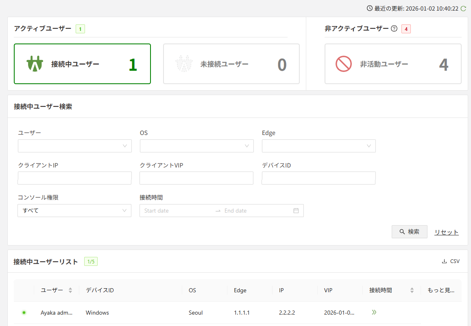Select the 未接続ユーザー card
The height and width of the screenshot is (326, 471).
(231, 64)
